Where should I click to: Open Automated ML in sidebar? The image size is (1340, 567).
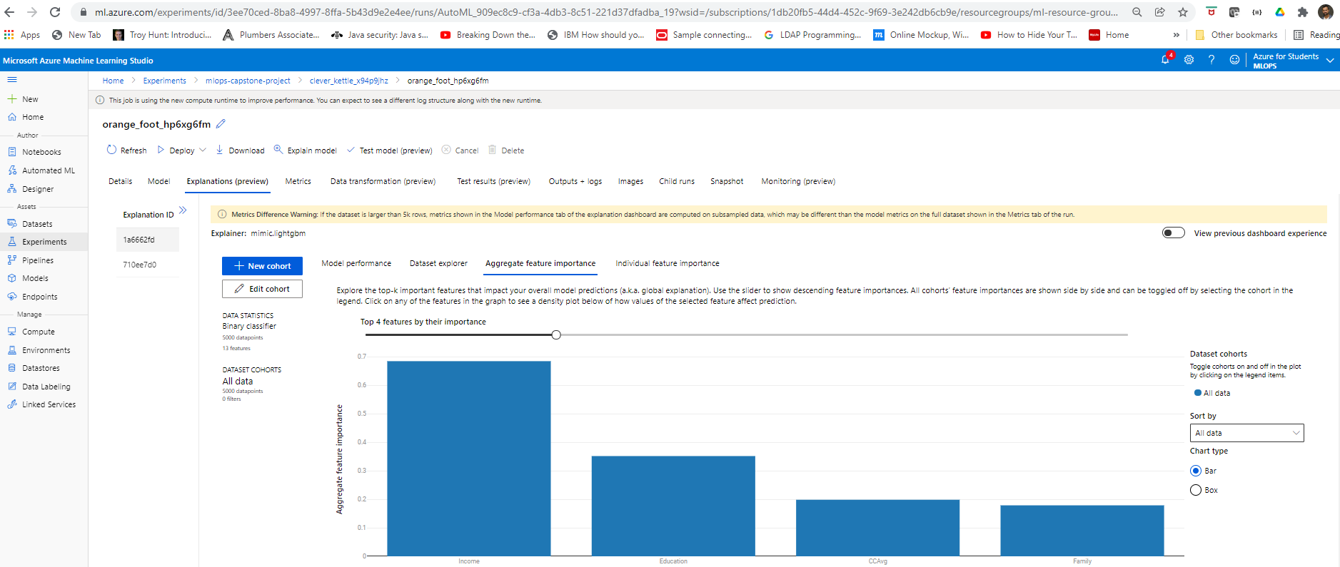[49, 170]
